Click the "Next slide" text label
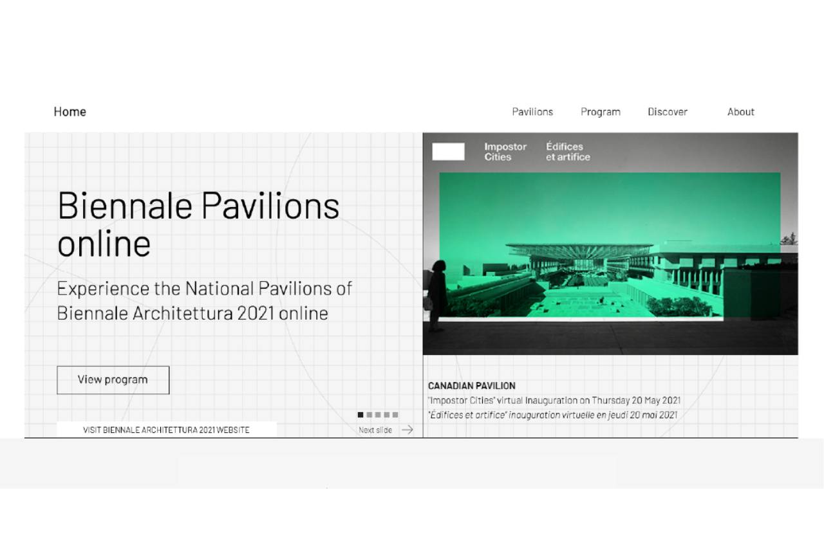Viewport: 824px width, 544px height. click(x=375, y=430)
